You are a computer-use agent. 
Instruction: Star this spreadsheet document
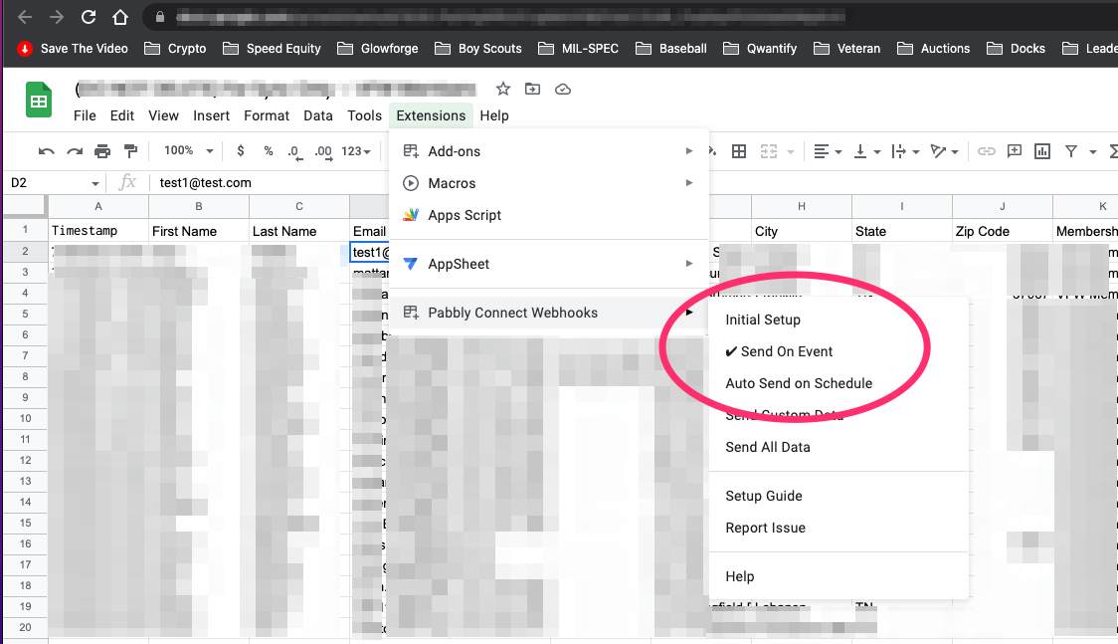pos(503,90)
